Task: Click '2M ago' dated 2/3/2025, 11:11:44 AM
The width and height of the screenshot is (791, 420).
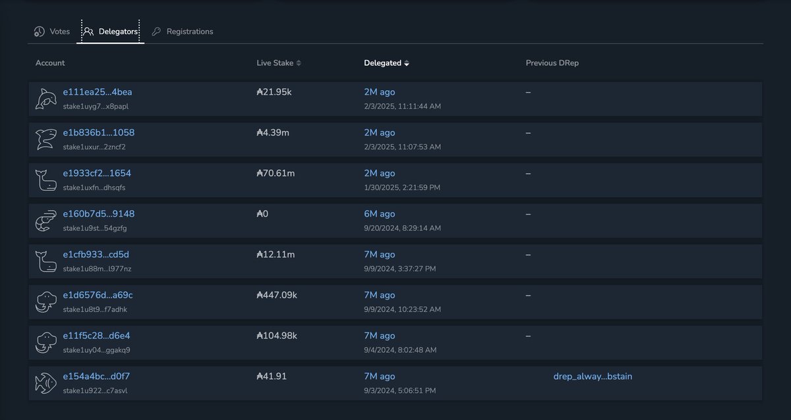Action: pos(380,92)
